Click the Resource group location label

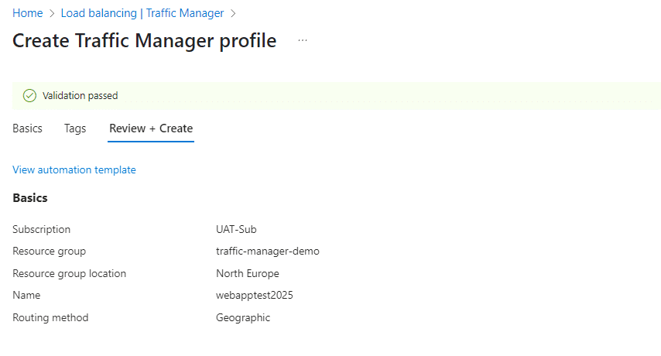[69, 273]
